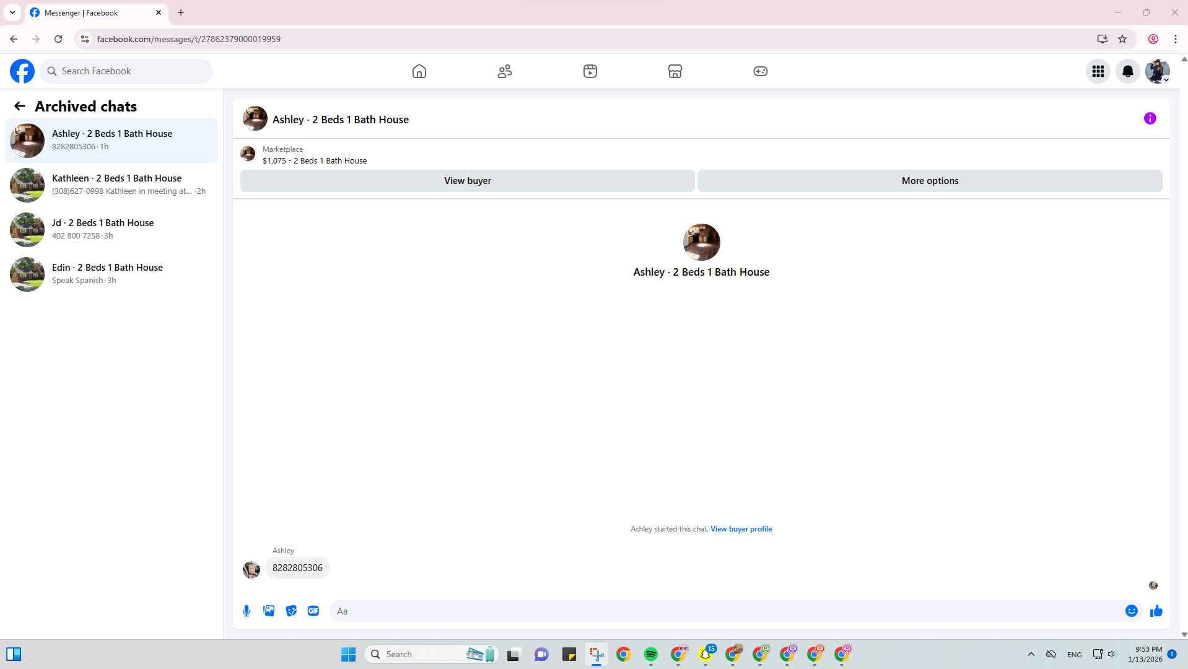
Task: Open a new browser tab
Action: tap(181, 12)
